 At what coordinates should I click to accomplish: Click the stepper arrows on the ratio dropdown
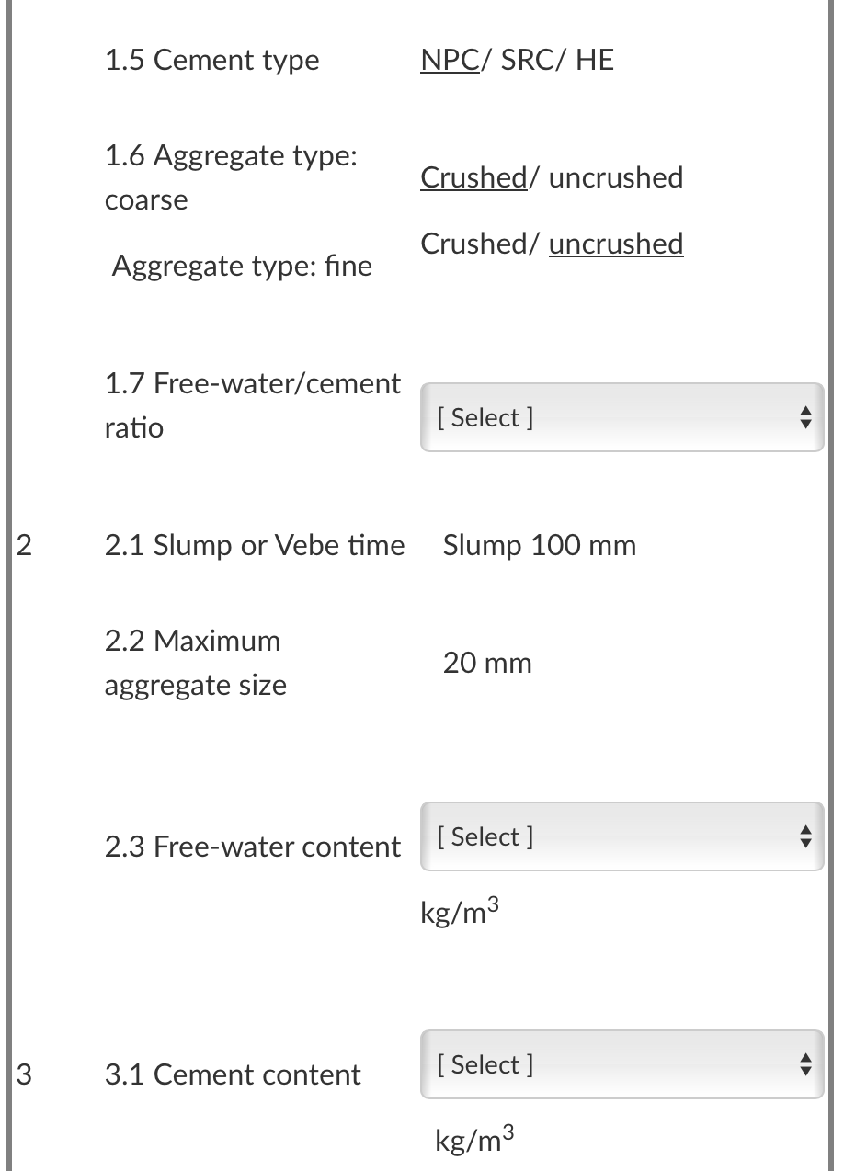(805, 417)
